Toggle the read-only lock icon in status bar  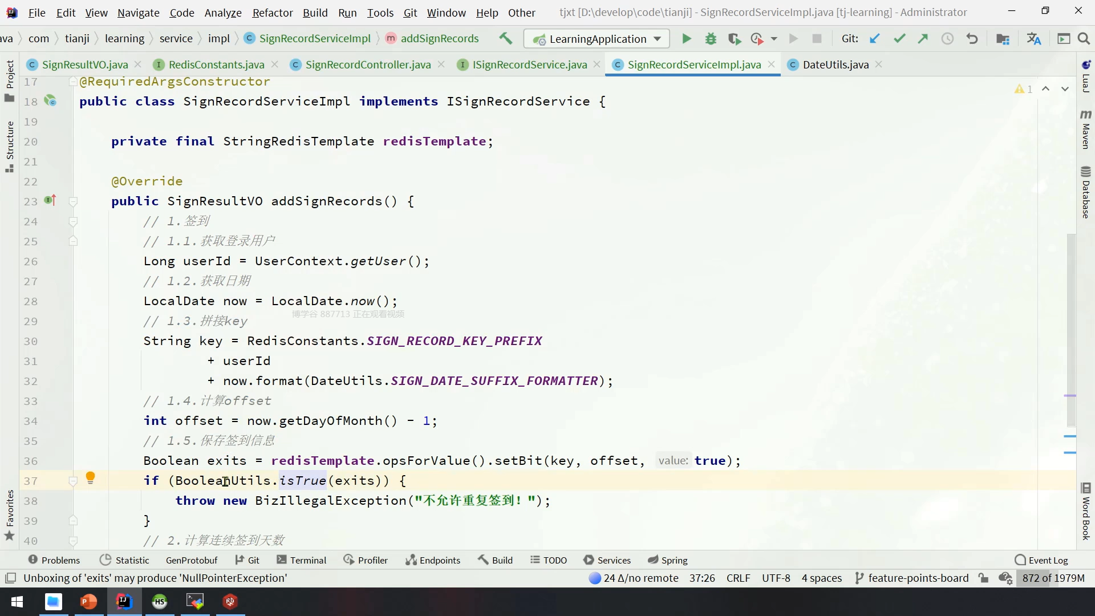(x=983, y=578)
